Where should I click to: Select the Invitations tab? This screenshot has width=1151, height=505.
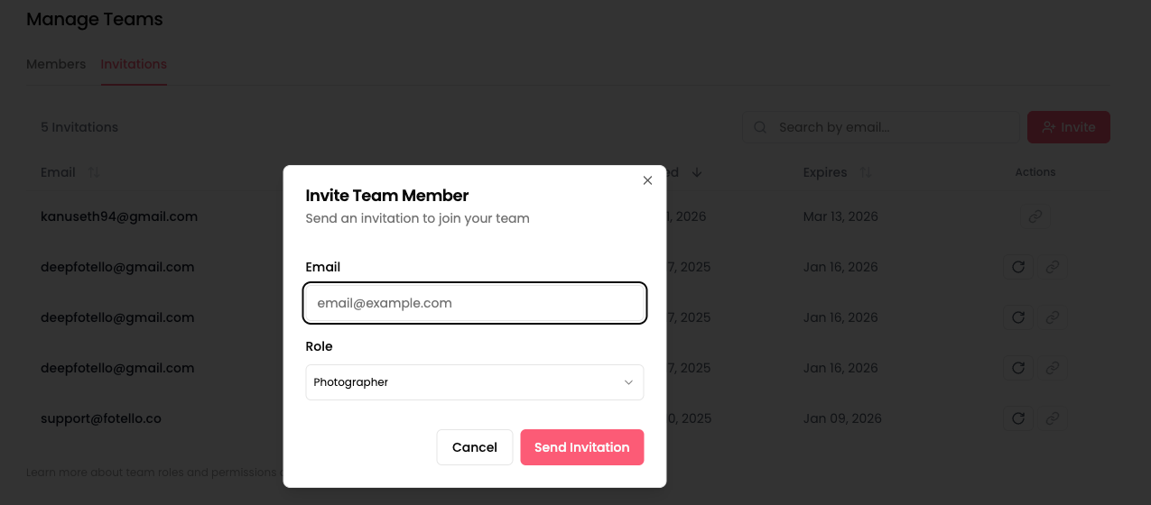click(x=134, y=64)
